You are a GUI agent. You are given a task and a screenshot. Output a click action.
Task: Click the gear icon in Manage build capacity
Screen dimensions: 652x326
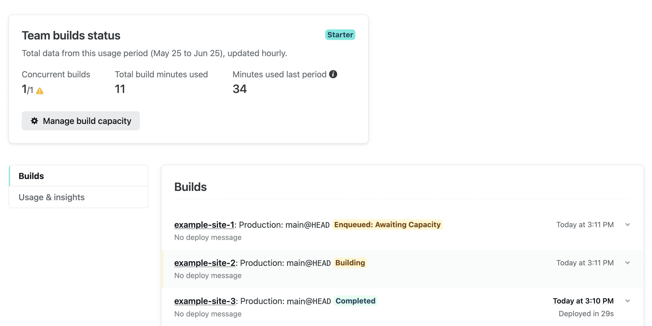[x=34, y=121]
